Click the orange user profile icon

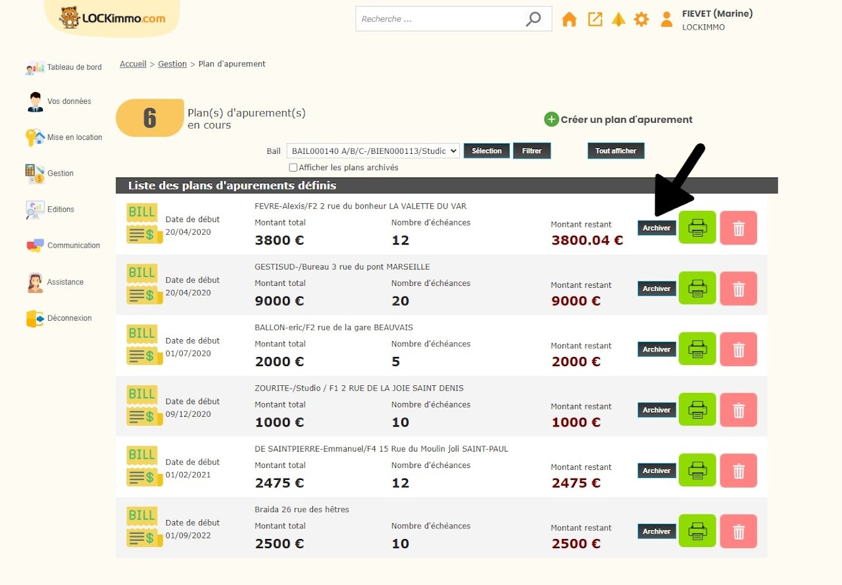[x=666, y=20]
